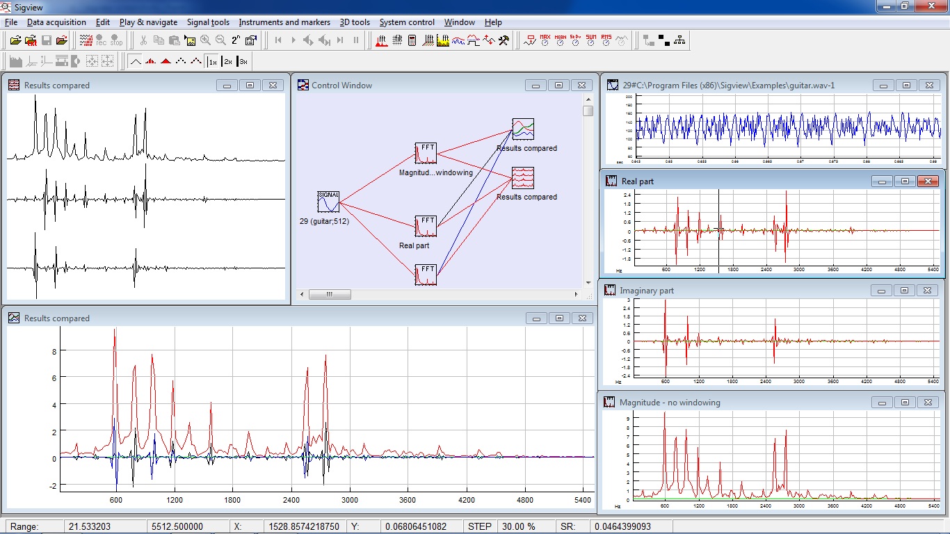Click the RMS instrument icon
The width and height of the screenshot is (950, 534).
(606, 40)
